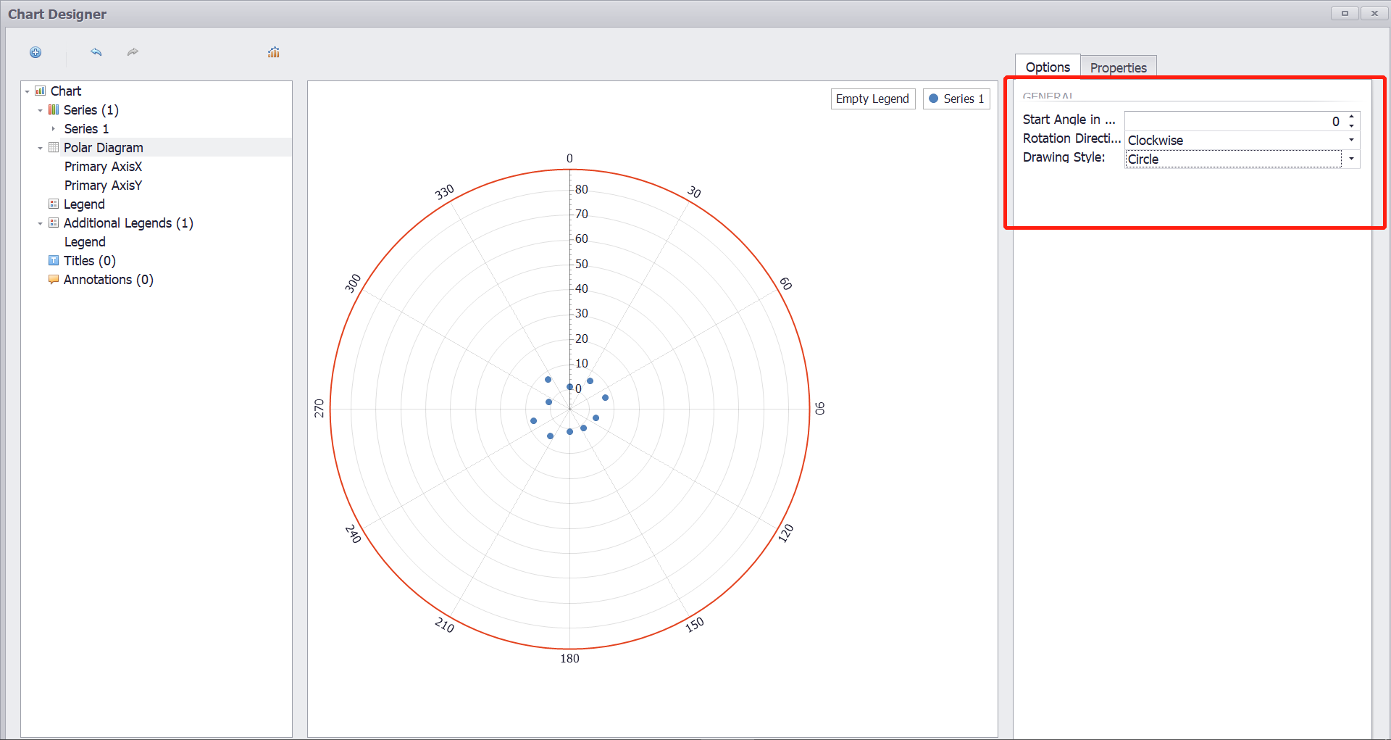1391x740 pixels.
Task: Click the 270 angle axis label
Action: [319, 408]
